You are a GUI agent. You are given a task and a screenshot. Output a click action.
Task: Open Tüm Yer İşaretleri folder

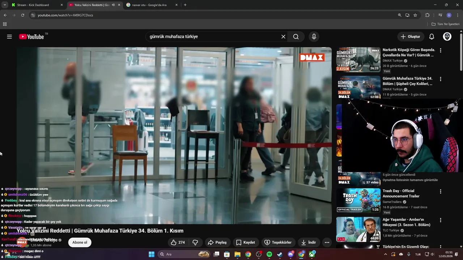tap(445, 24)
